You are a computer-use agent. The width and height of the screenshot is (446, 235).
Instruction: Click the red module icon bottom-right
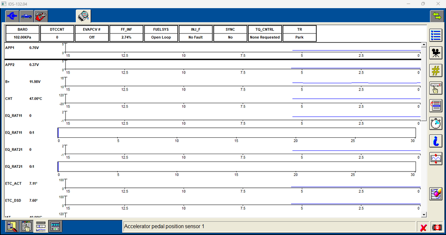point(436,226)
